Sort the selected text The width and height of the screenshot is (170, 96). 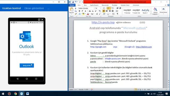click(x=113, y=14)
